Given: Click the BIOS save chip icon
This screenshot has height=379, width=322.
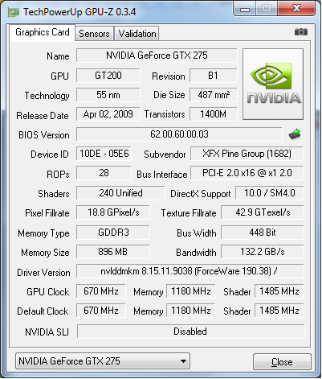Looking at the screenshot, I should pyautogui.click(x=295, y=134).
